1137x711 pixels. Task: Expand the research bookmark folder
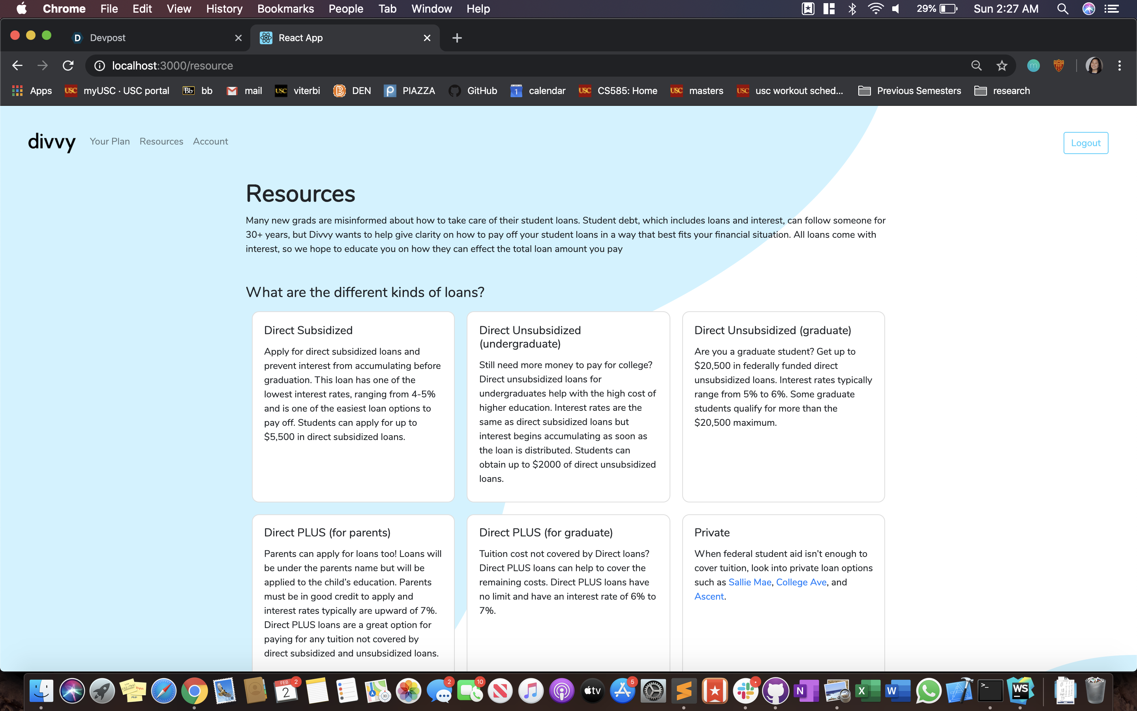pos(1002,91)
